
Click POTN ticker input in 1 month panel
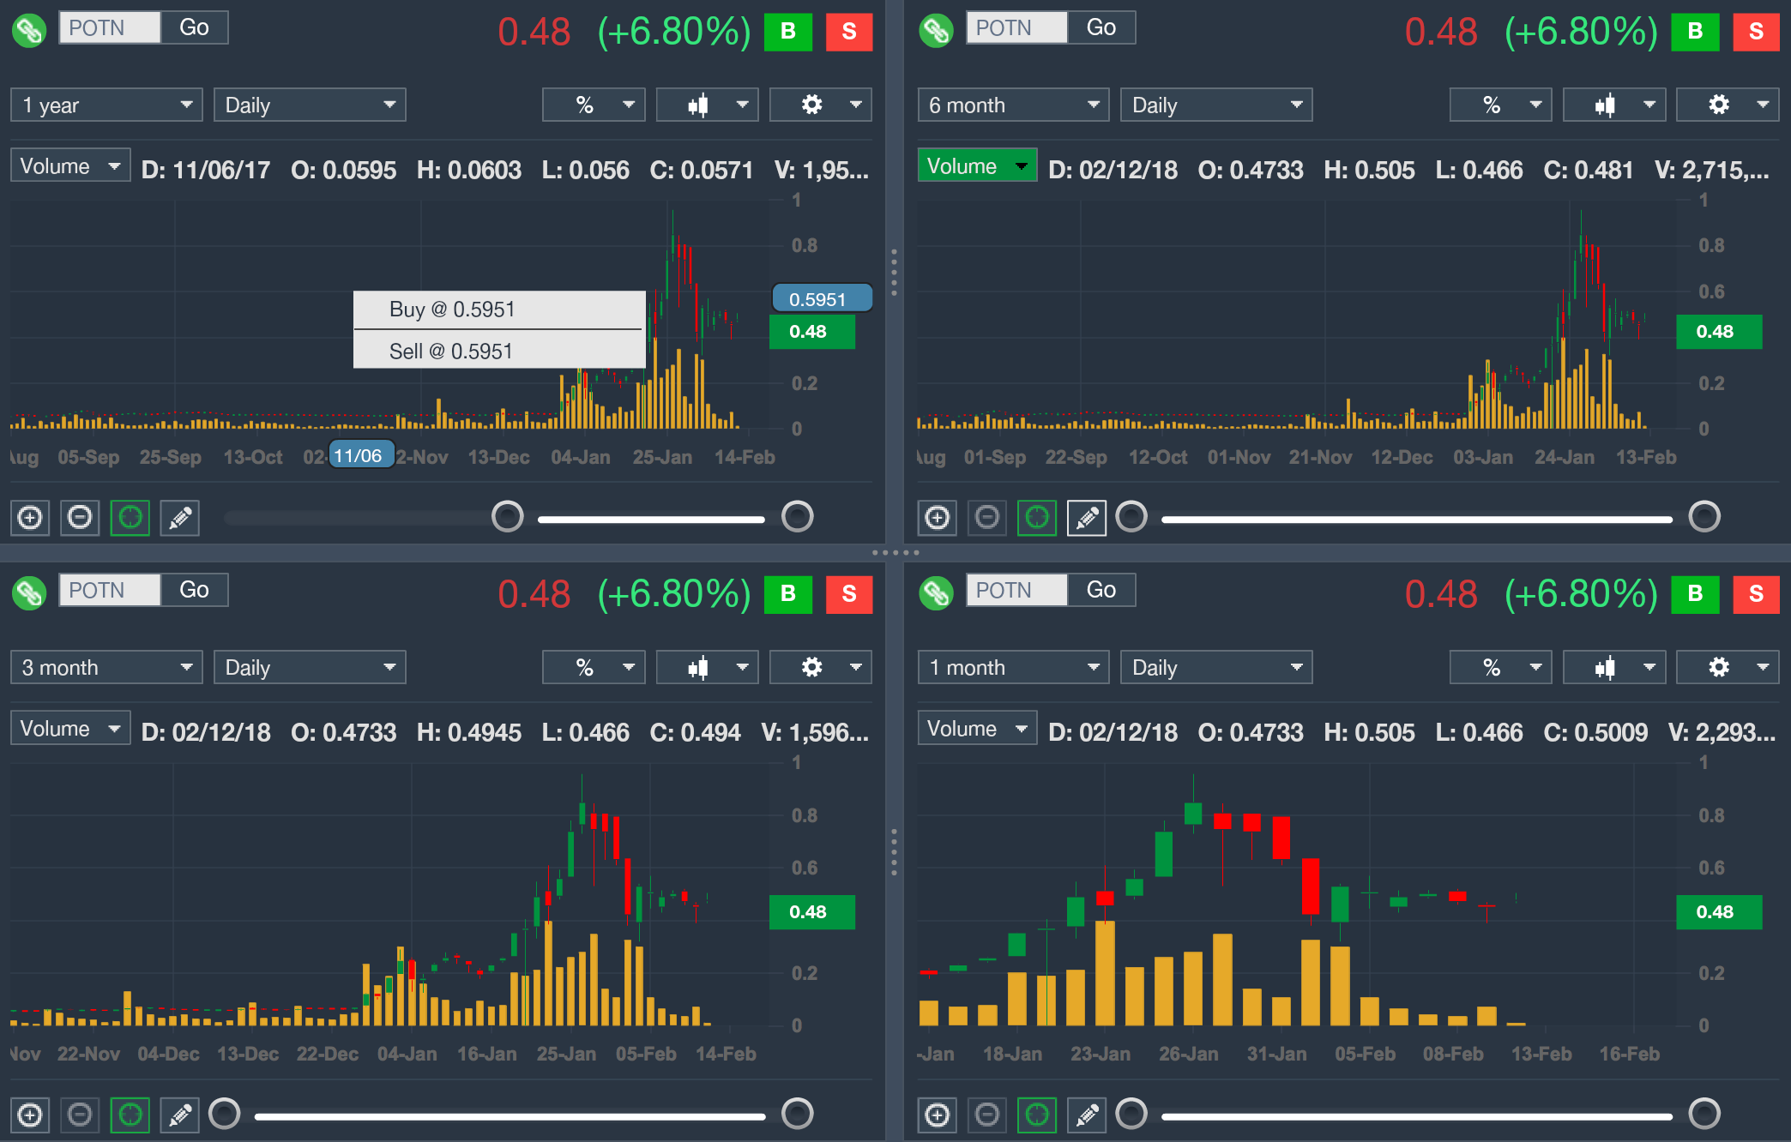[x=1016, y=590]
